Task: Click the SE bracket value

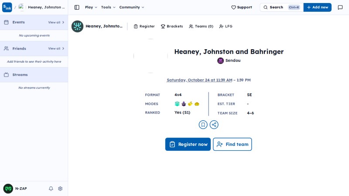Action: [x=249, y=95]
